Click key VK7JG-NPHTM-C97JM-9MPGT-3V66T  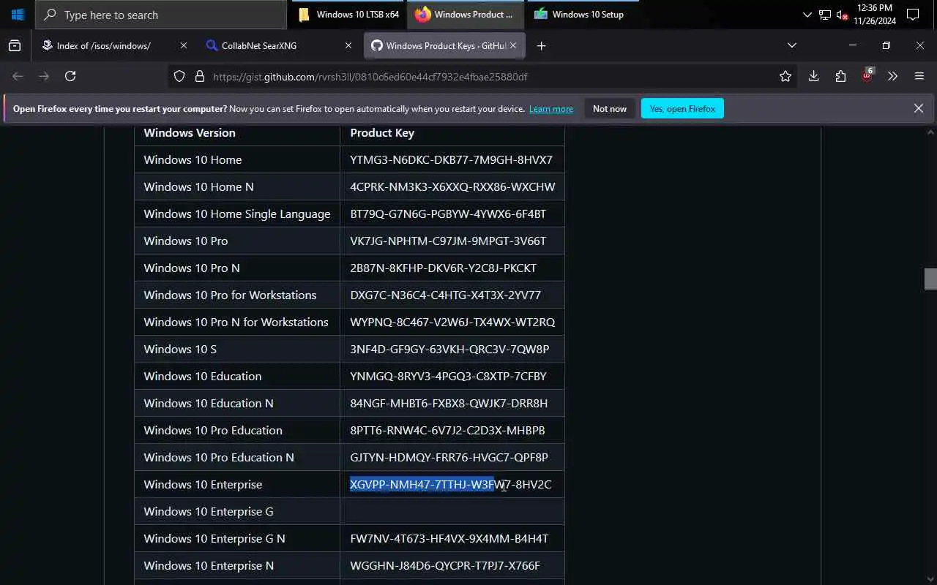tap(448, 241)
